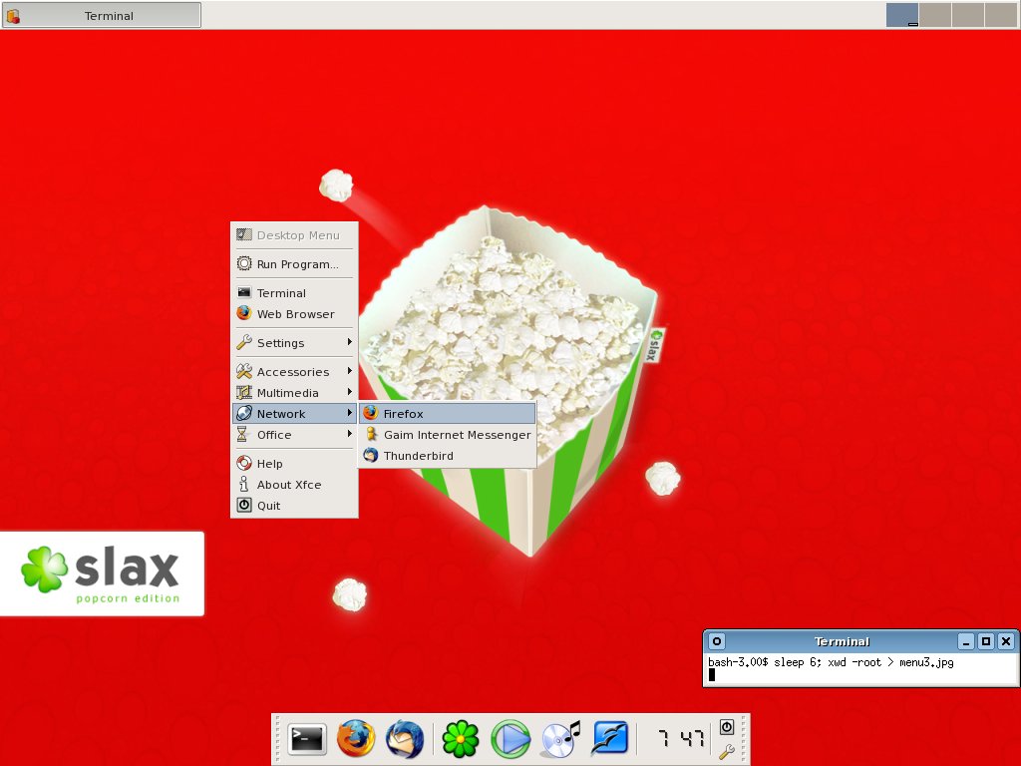Open the green play media player

tap(510, 739)
